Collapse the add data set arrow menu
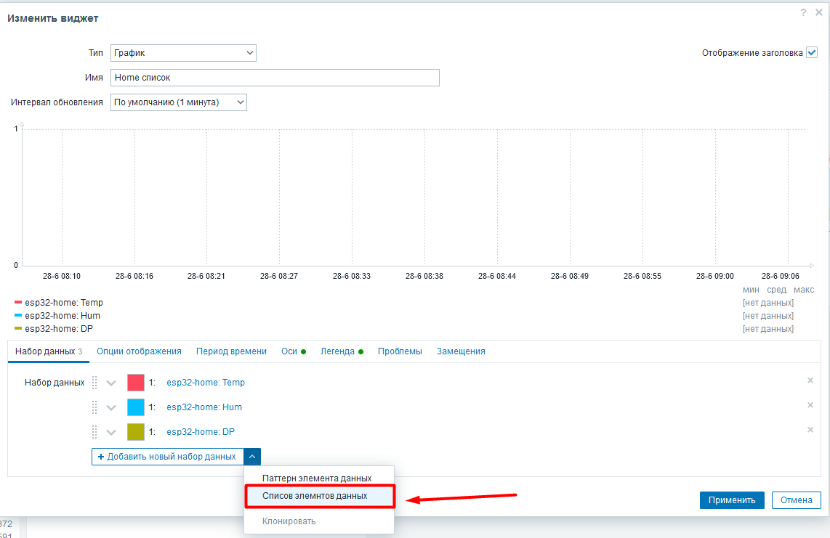 click(252, 457)
